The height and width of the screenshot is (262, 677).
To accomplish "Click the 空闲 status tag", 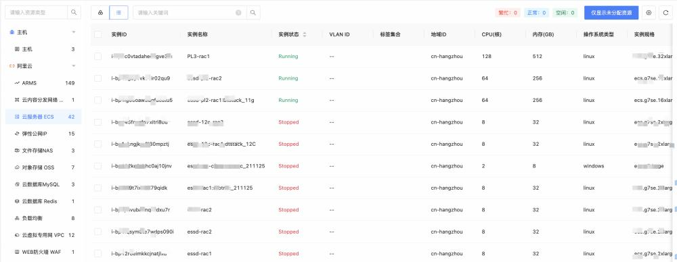I will (565, 13).
